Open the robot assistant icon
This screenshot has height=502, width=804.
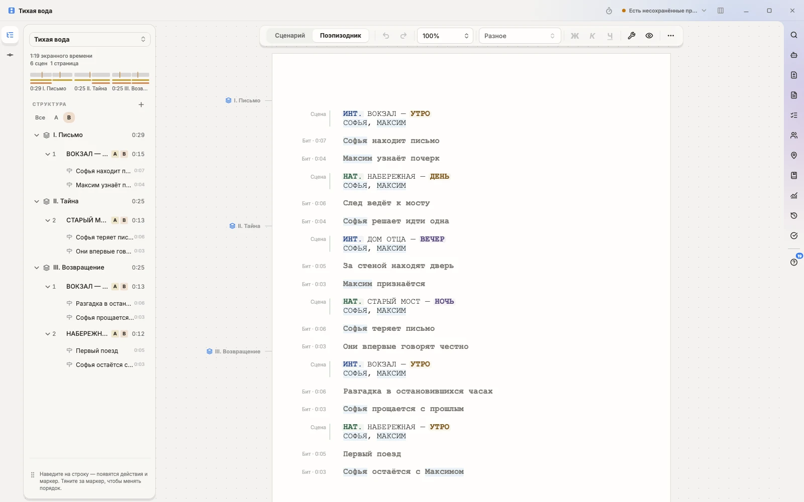tap(794, 55)
